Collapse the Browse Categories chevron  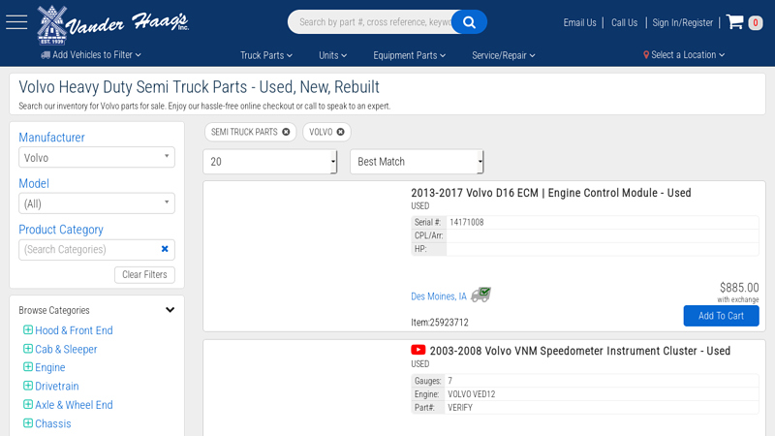tap(170, 310)
